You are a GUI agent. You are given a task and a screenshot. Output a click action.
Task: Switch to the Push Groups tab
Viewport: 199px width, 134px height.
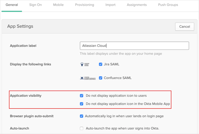[168, 5]
